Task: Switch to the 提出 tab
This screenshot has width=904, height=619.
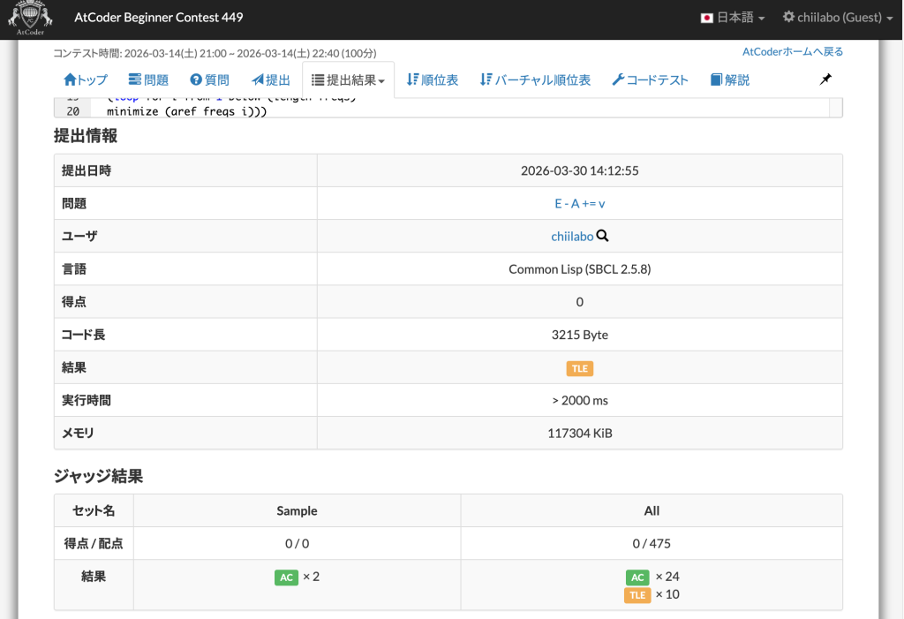Action: click(270, 79)
